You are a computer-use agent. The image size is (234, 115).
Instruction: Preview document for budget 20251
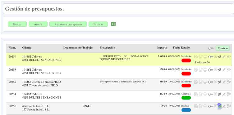click(x=196, y=94)
